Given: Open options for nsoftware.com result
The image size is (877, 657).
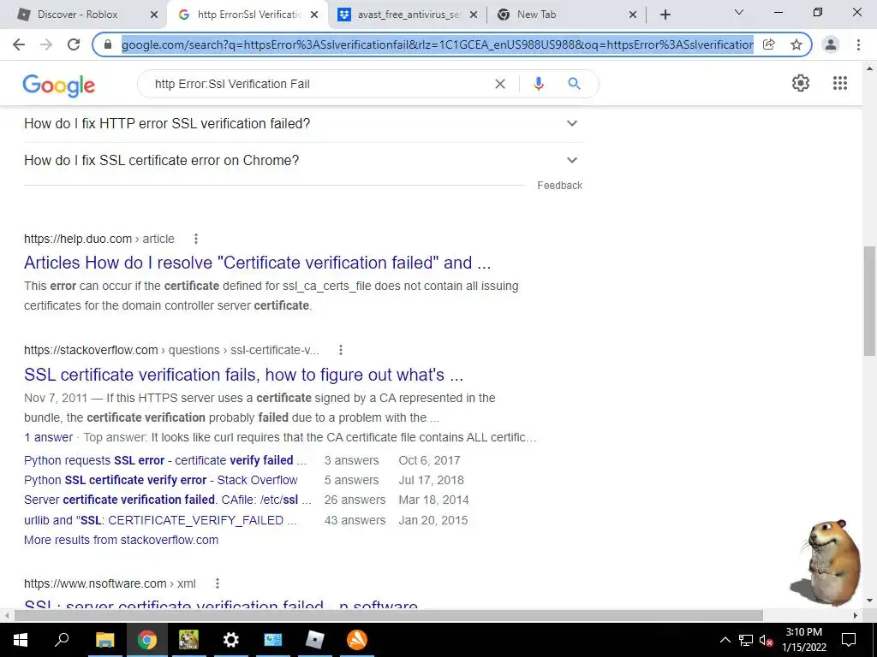Looking at the screenshot, I should coord(218,583).
